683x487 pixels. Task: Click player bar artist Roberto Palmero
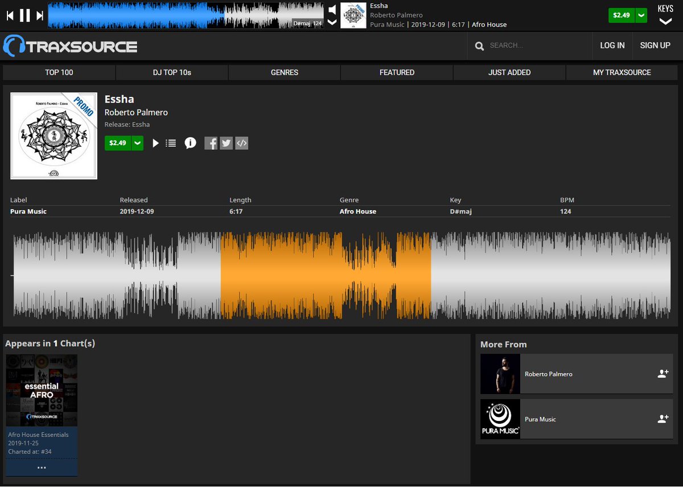pyautogui.click(x=396, y=15)
